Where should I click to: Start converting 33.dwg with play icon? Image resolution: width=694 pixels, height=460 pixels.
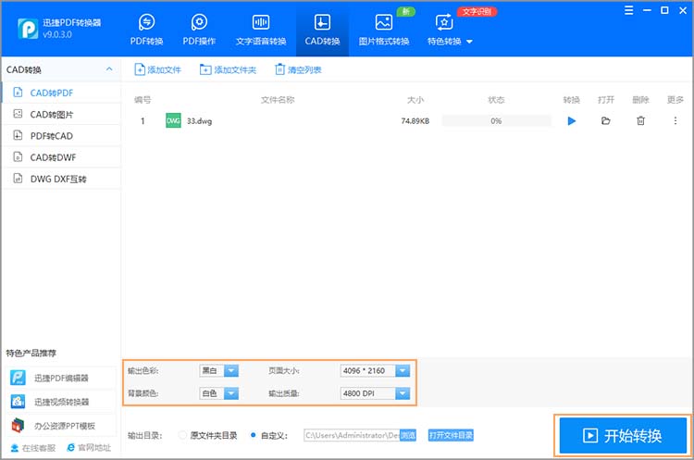[572, 121]
